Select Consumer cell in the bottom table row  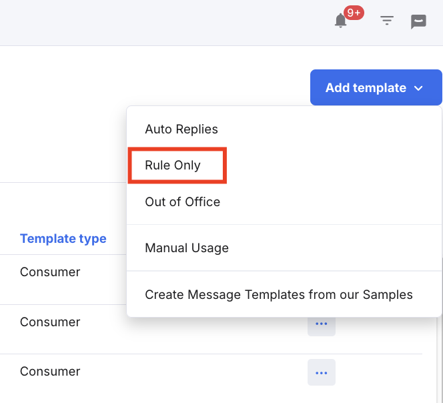click(50, 372)
